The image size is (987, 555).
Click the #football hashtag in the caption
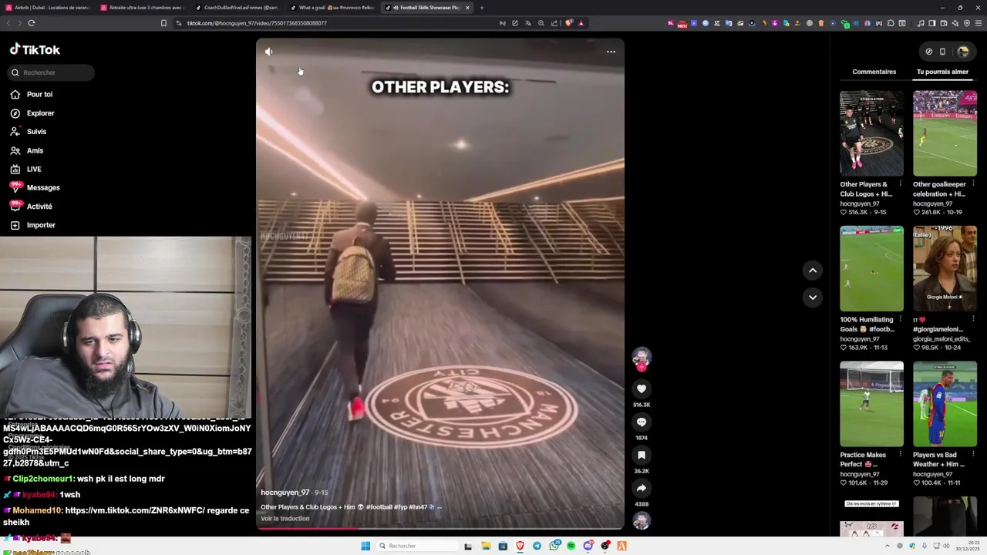tap(379, 507)
